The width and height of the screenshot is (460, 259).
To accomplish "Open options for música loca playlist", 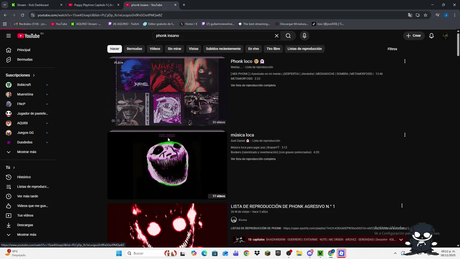I will coord(405,135).
